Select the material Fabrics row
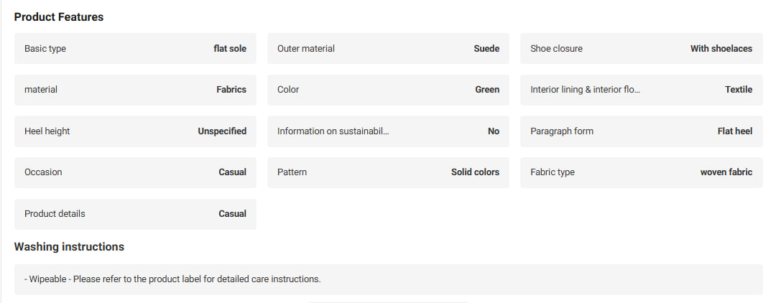The image size is (776, 303). (135, 90)
